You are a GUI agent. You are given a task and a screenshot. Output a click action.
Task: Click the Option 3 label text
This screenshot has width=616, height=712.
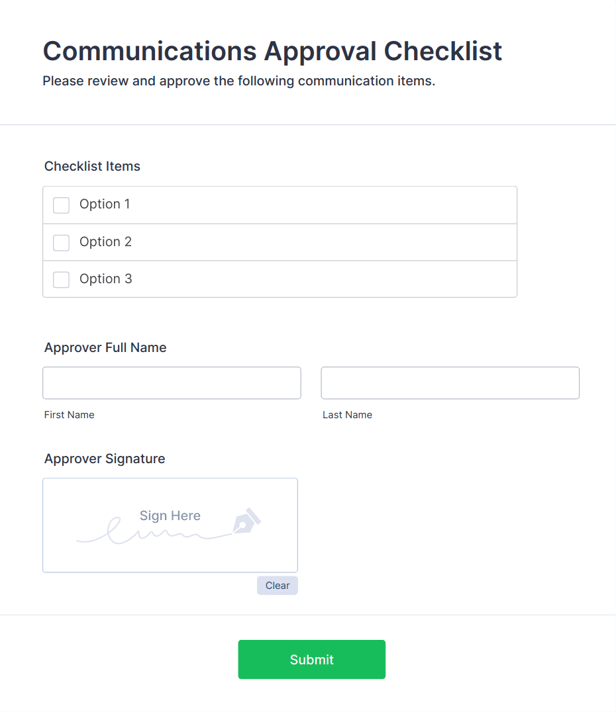point(105,279)
